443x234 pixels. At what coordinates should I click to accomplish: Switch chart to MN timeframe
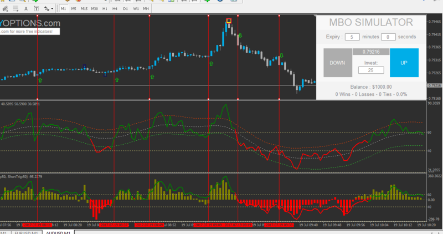[146, 9]
